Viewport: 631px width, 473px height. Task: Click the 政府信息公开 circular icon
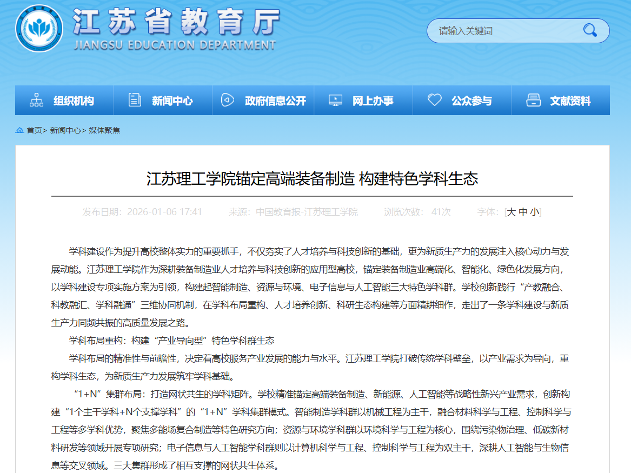228,100
